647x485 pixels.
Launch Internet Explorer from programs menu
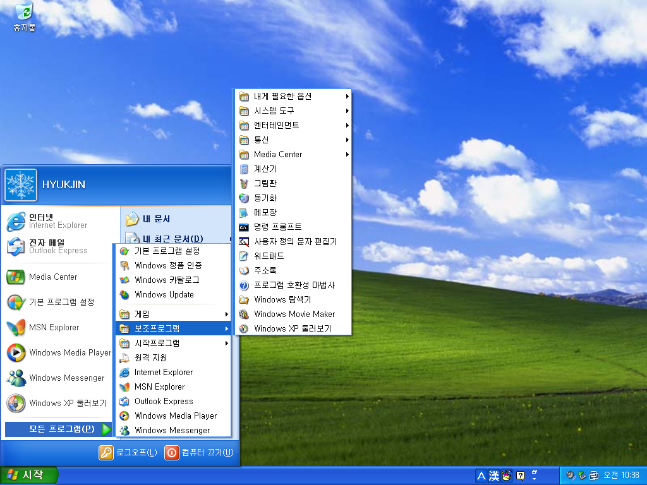tap(173, 373)
